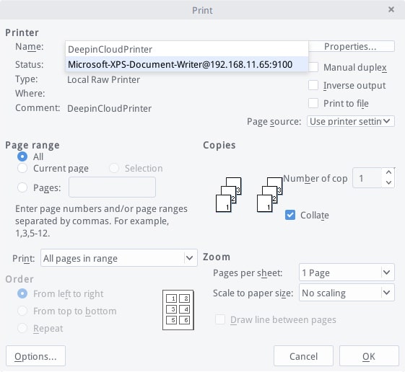Choose DeepinCloudPrinter in the printer list

point(187,49)
